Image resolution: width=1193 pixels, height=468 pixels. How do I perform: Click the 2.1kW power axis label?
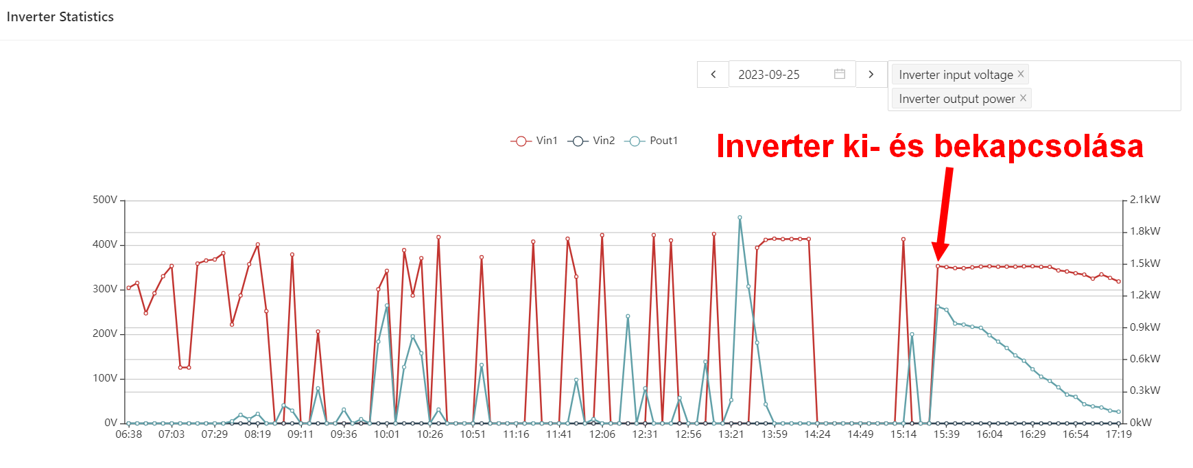click(1145, 200)
